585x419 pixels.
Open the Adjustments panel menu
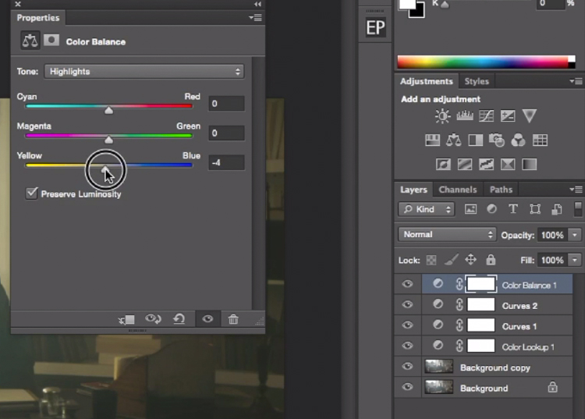576,81
